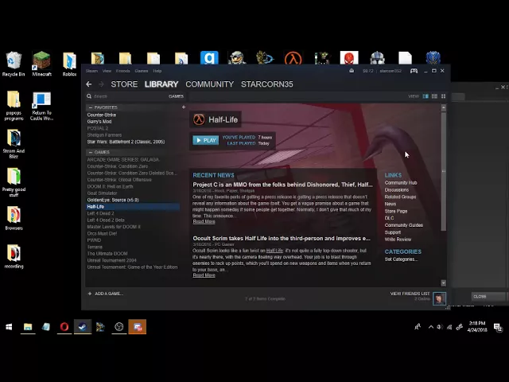This screenshot has height=382, width=509.
Task: Click Set Categories... link
Action: pyautogui.click(x=401, y=259)
